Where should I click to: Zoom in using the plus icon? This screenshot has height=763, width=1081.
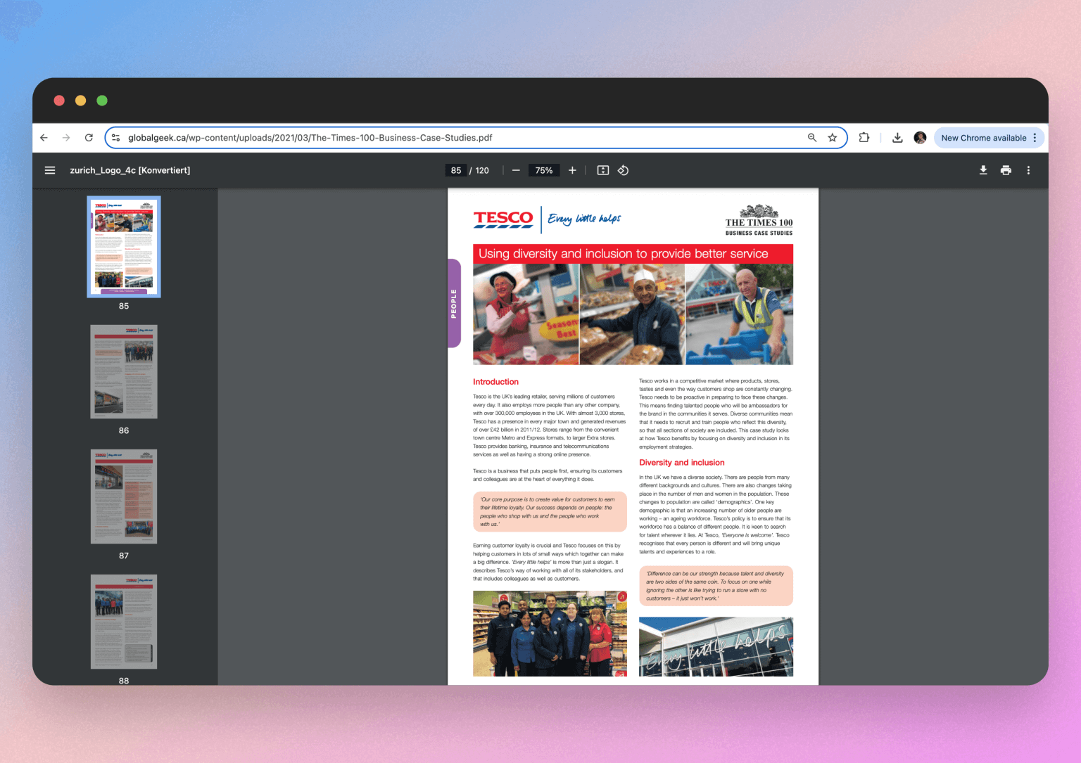point(572,169)
